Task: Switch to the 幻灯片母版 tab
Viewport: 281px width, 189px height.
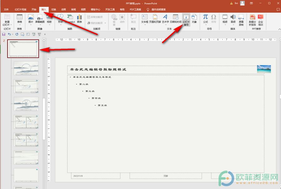Action: pyautogui.click(x=21, y=9)
